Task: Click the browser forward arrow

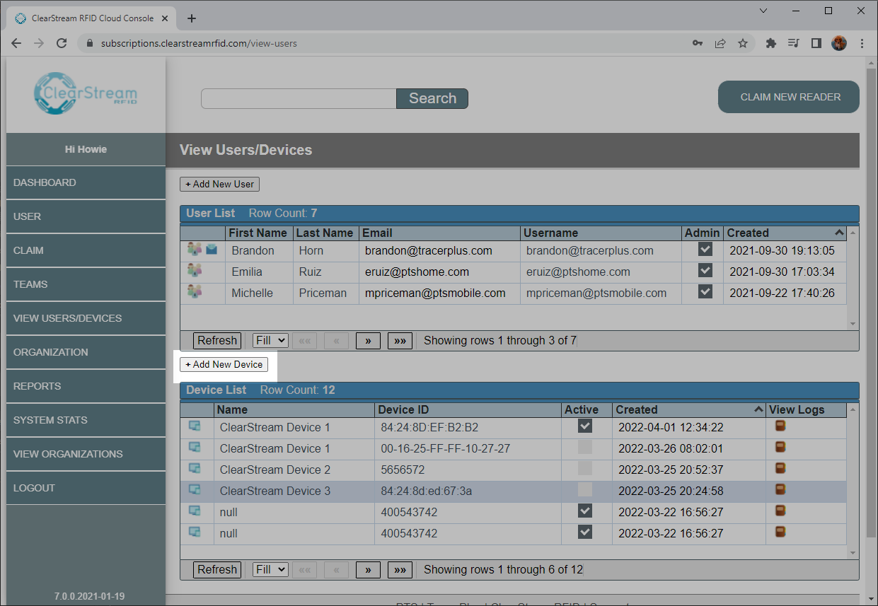Action: [x=39, y=43]
